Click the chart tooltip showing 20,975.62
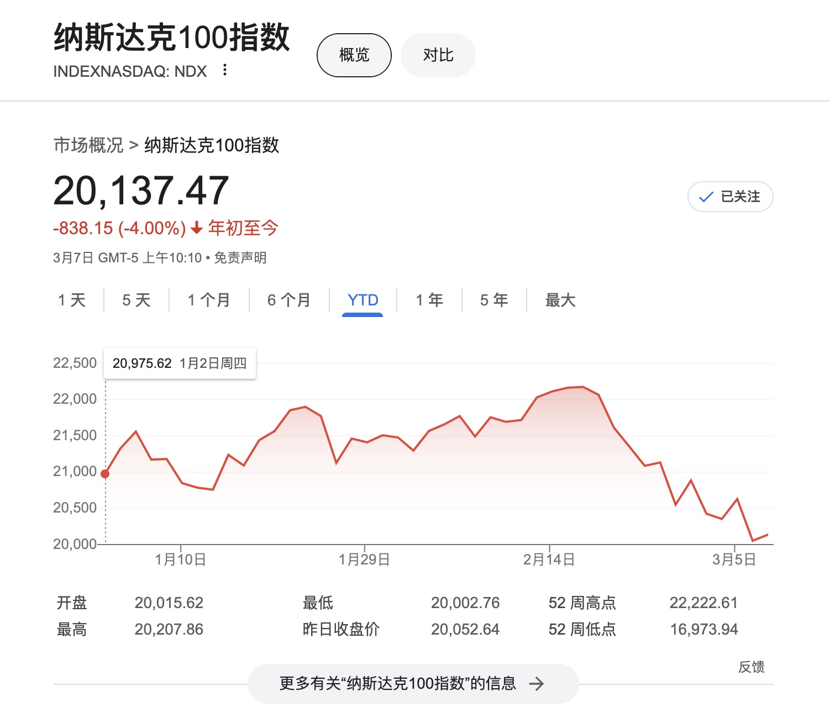Screen dimensions: 830x718 tap(180, 363)
